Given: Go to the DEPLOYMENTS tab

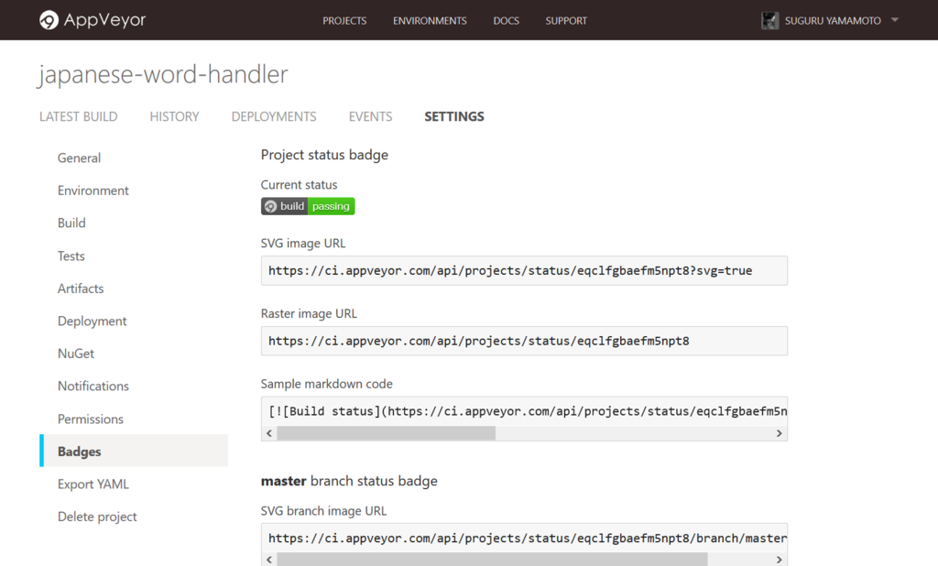Looking at the screenshot, I should (x=273, y=116).
